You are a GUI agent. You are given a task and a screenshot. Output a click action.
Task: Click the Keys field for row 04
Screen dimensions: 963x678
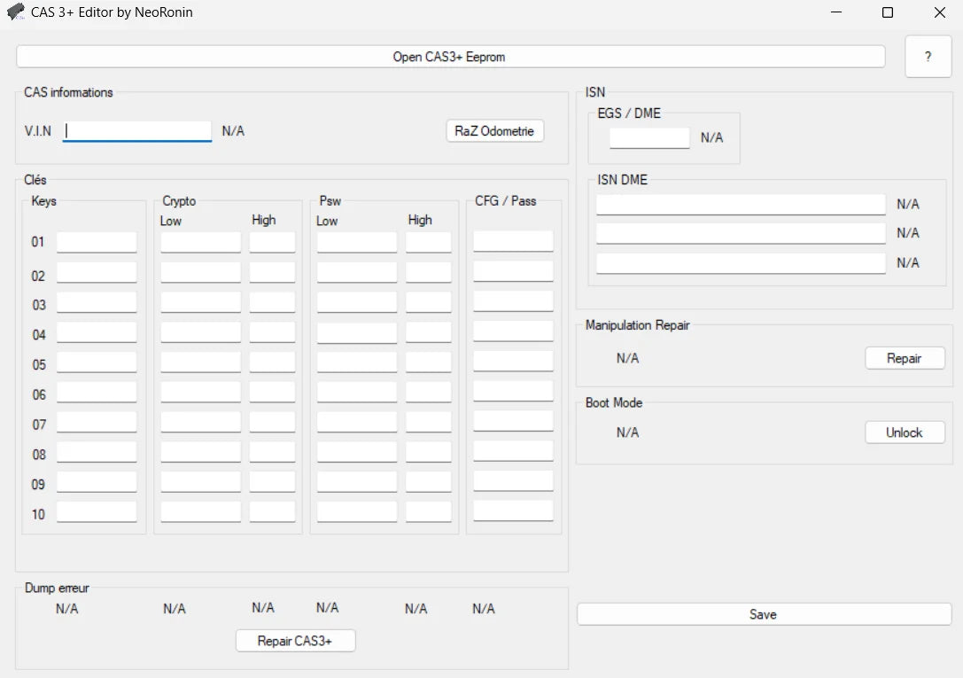[97, 332]
